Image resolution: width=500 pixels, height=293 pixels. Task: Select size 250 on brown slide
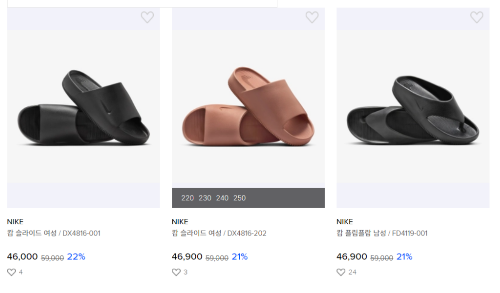coord(239,198)
